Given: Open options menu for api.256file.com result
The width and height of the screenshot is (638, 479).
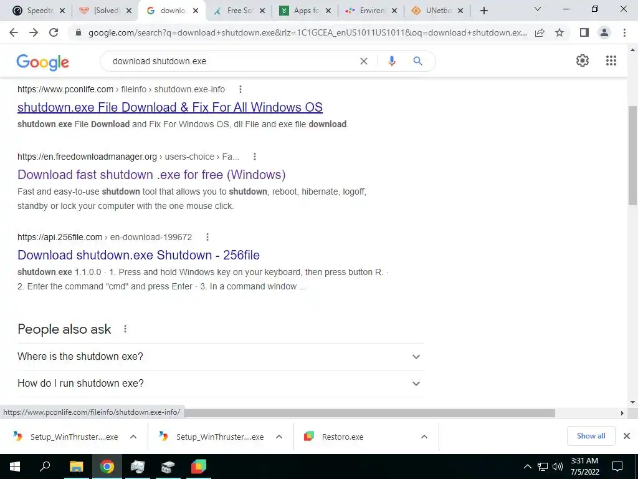Looking at the screenshot, I should coord(207,237).
